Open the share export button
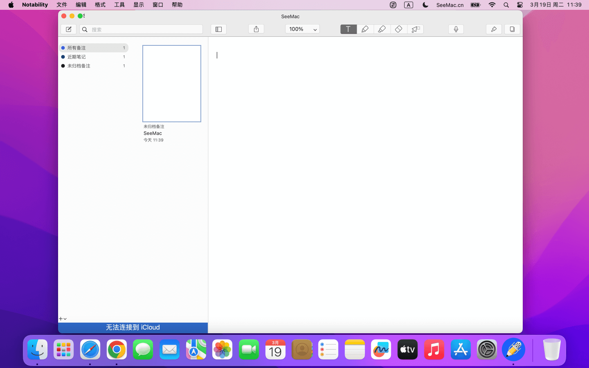The width and height of the screenshot is (589, 368). pyautogui.click(x=256, y=29)
